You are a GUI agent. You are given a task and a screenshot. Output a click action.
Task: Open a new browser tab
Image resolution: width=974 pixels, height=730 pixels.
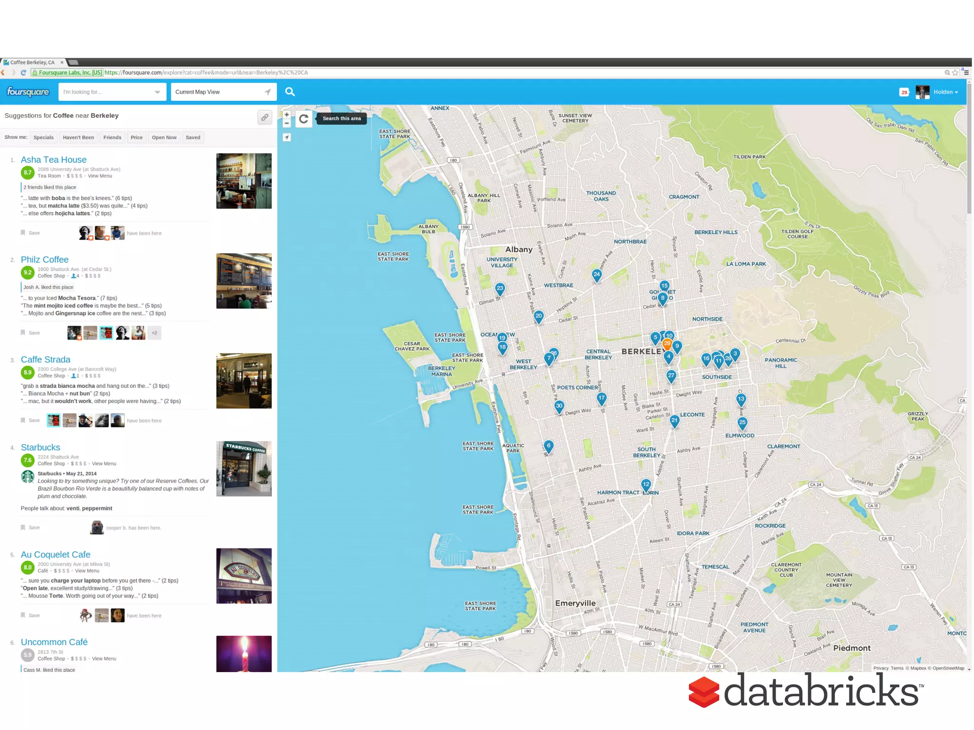[x=73, y=62]
